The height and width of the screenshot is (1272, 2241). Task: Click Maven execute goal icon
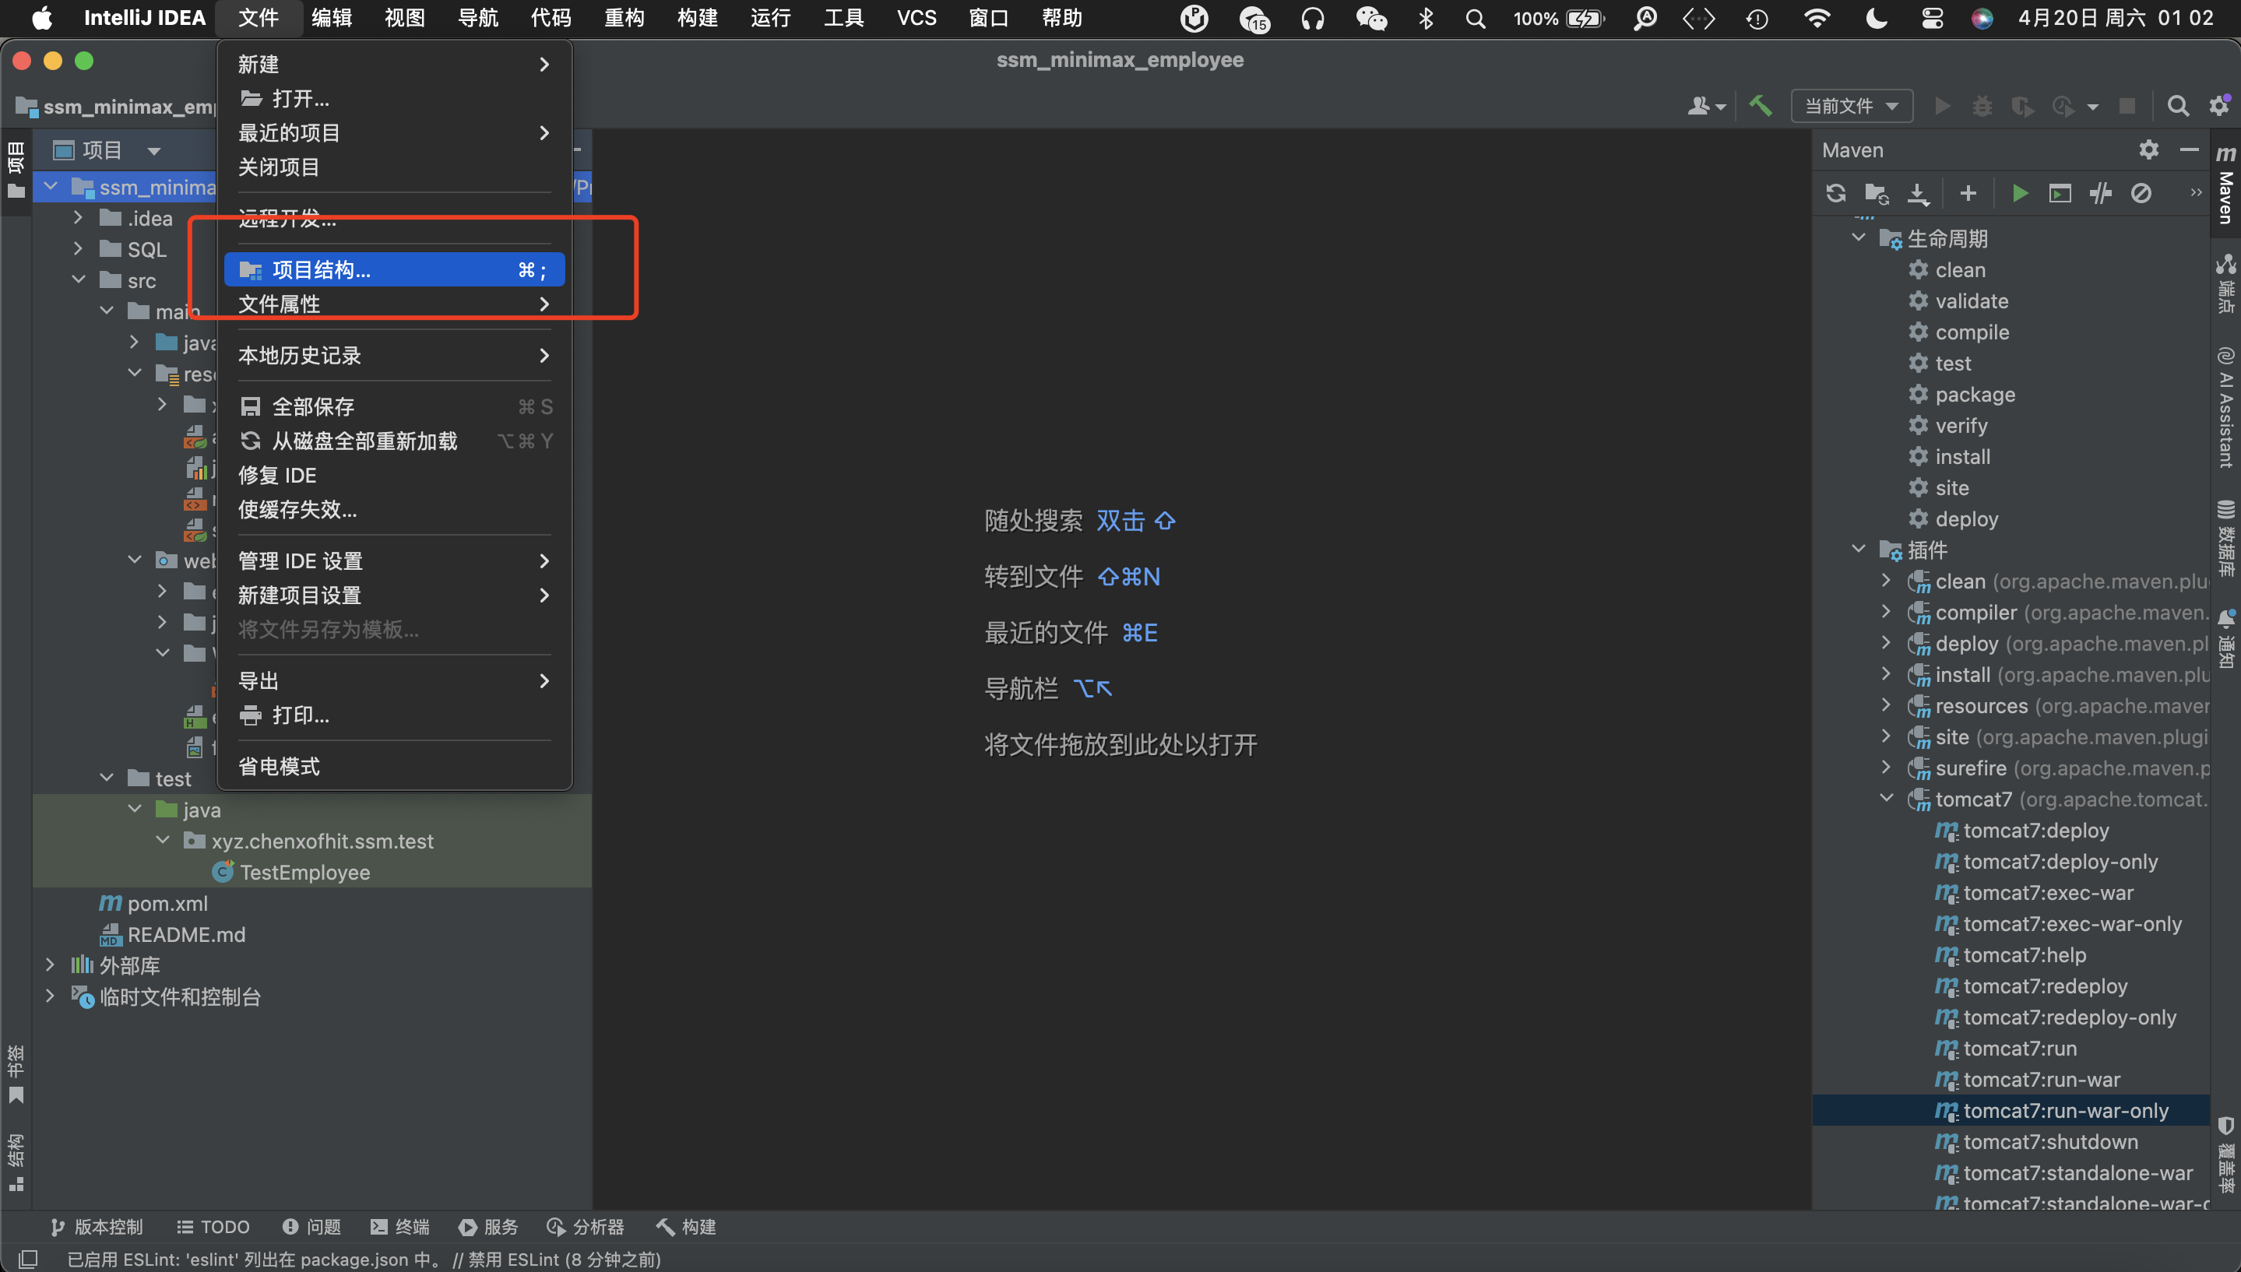click(x=2060, y=193)
